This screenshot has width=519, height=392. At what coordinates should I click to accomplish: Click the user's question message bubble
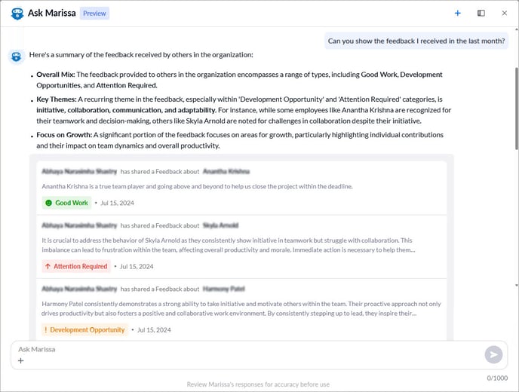point(416,41)
